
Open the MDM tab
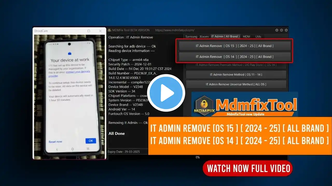click(x=246, y=37)
